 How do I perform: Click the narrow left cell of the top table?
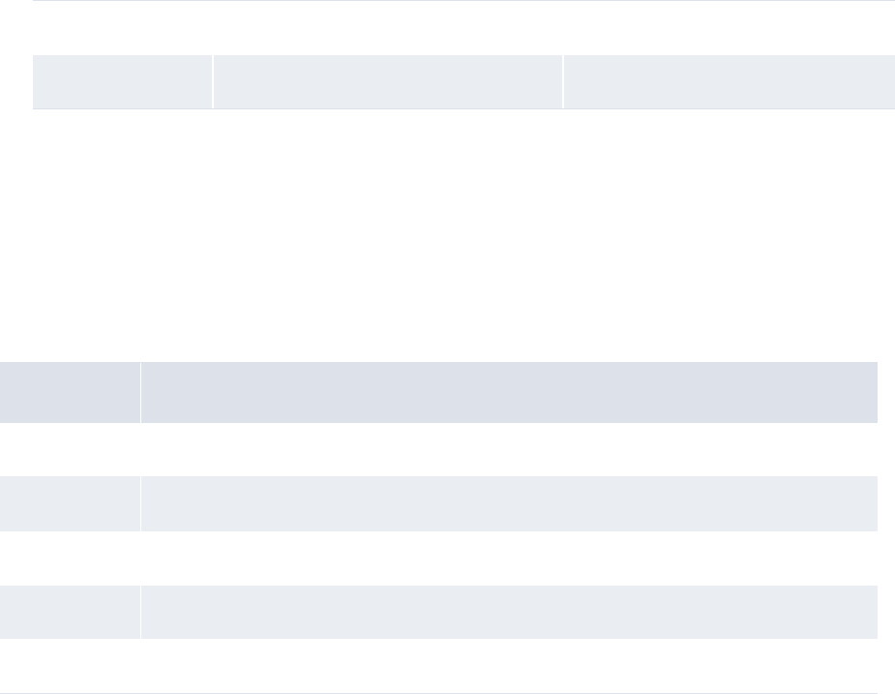click(122, 81)
